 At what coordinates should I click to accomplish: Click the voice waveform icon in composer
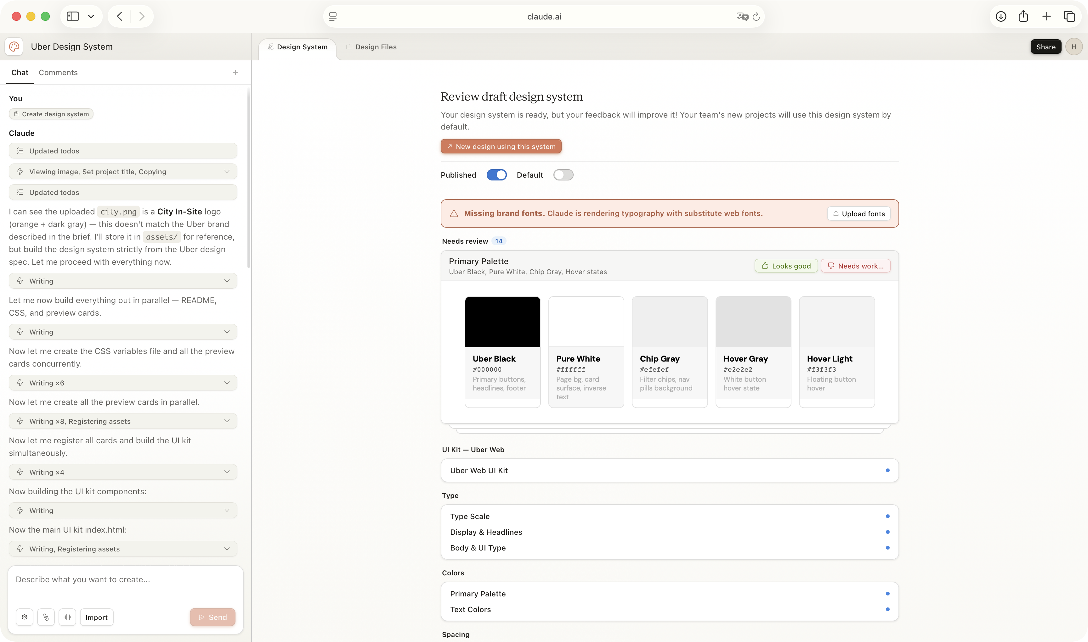pyautogui.click(x=68, y=617)
